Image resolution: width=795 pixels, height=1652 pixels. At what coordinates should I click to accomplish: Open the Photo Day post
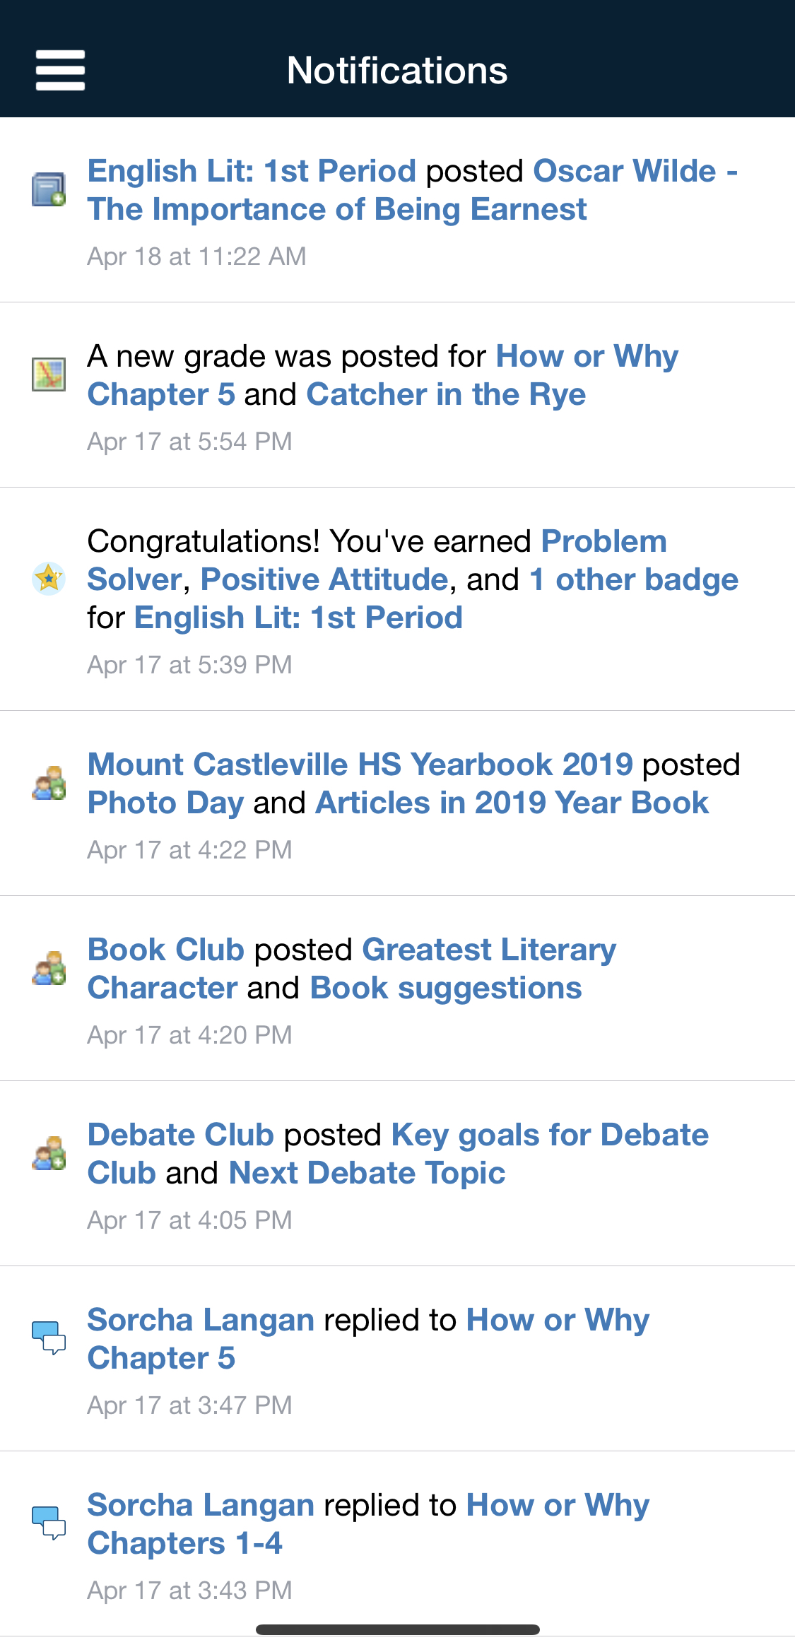pos(165,803)
